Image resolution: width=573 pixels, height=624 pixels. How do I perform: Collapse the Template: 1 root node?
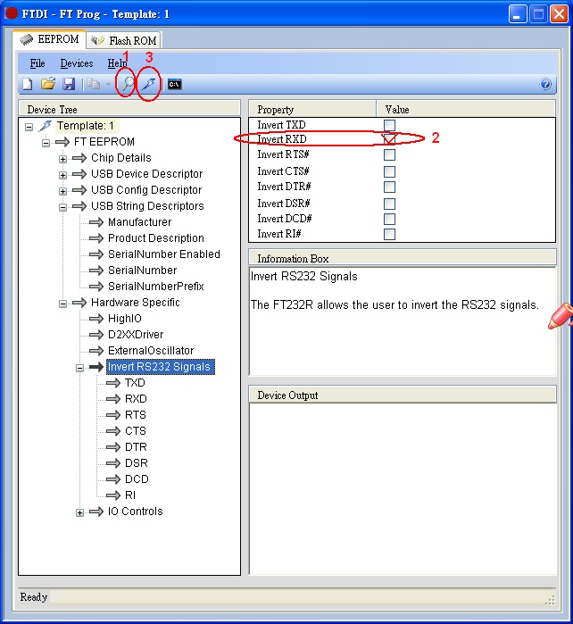(x=29, y=127)
